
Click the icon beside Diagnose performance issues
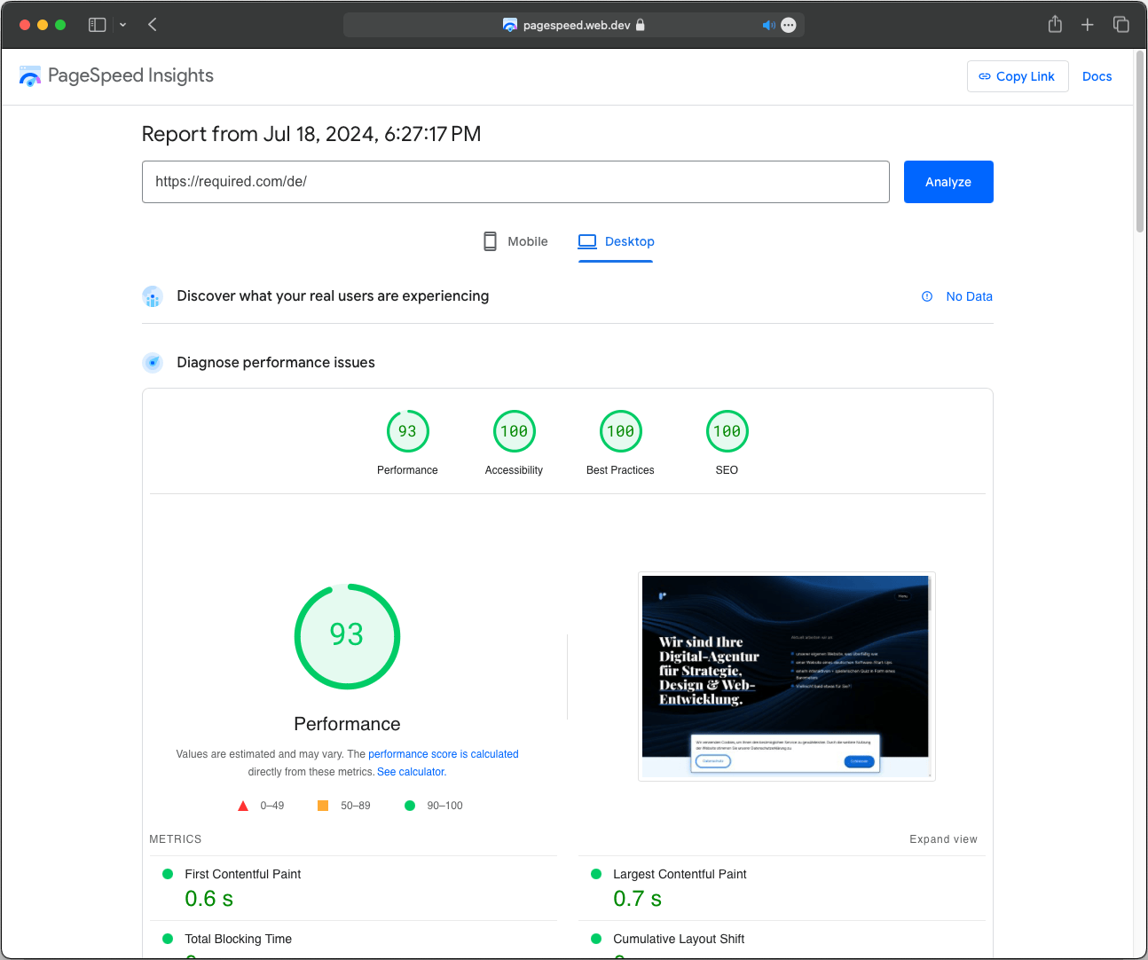point(153,362)
